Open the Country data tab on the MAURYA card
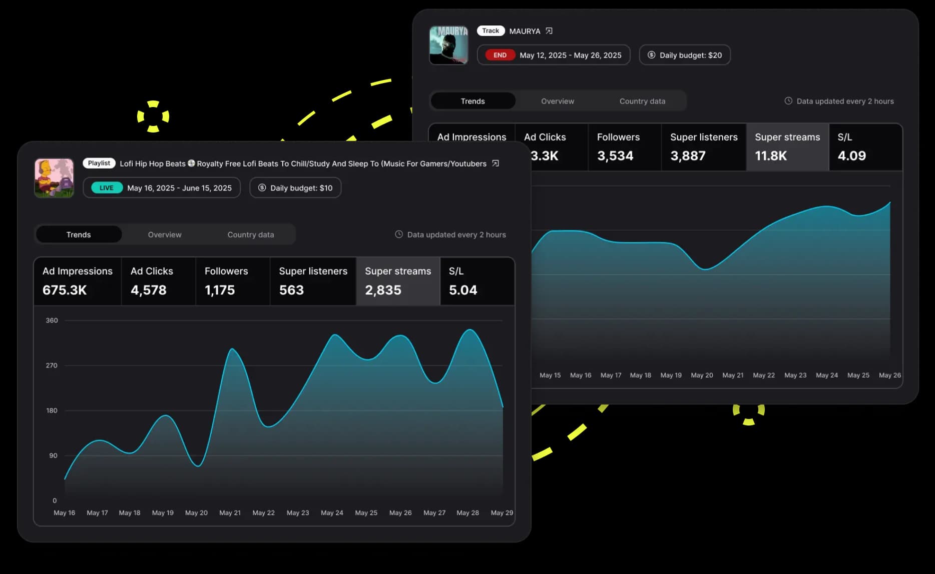Image resolution: width=935 pixels, height=574 pixels. click(642, 100)
